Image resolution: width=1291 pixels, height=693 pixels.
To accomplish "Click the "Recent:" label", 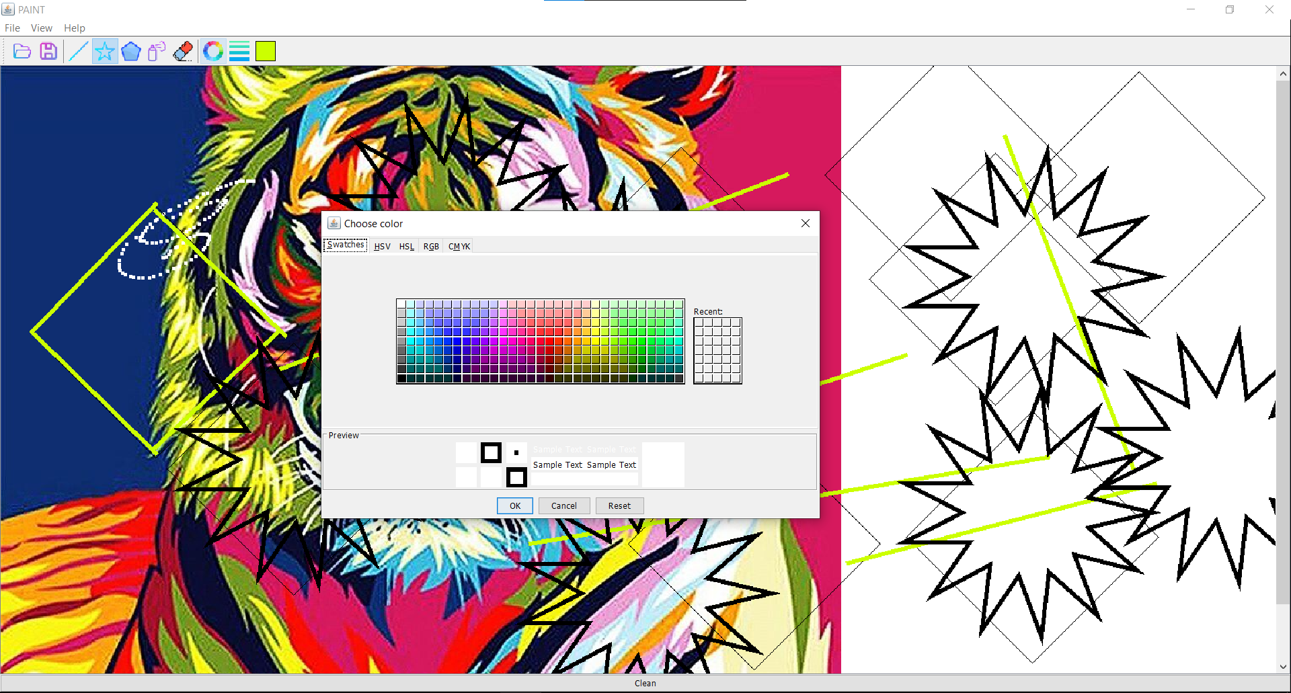I will coord(708,312).
